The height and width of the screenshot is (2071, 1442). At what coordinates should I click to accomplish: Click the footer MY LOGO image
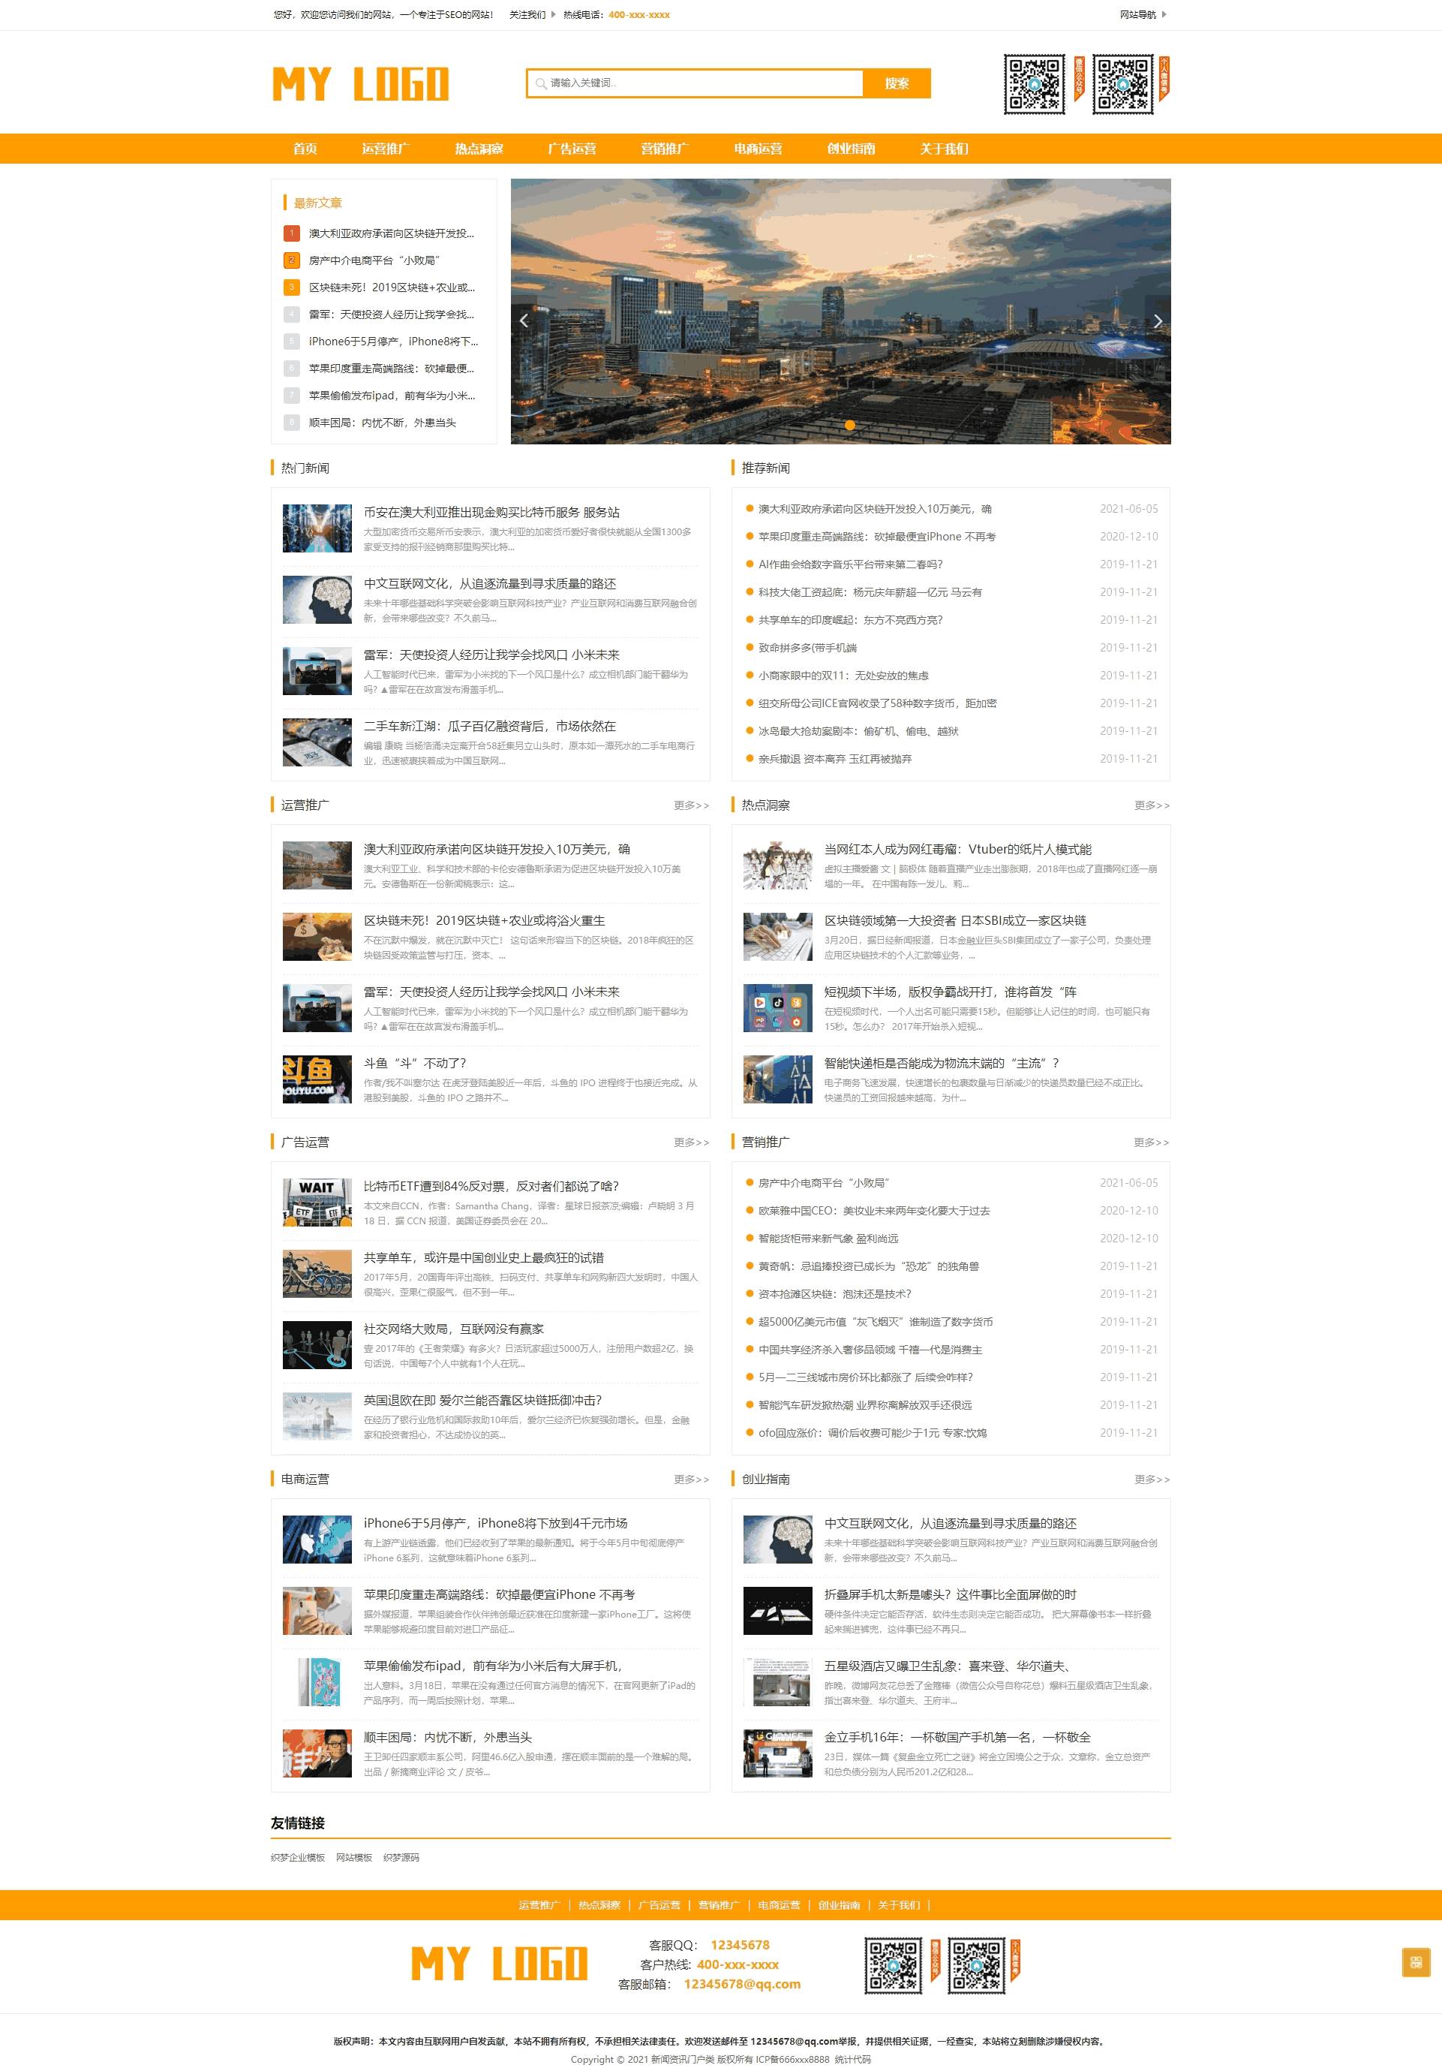(499, 1964)
